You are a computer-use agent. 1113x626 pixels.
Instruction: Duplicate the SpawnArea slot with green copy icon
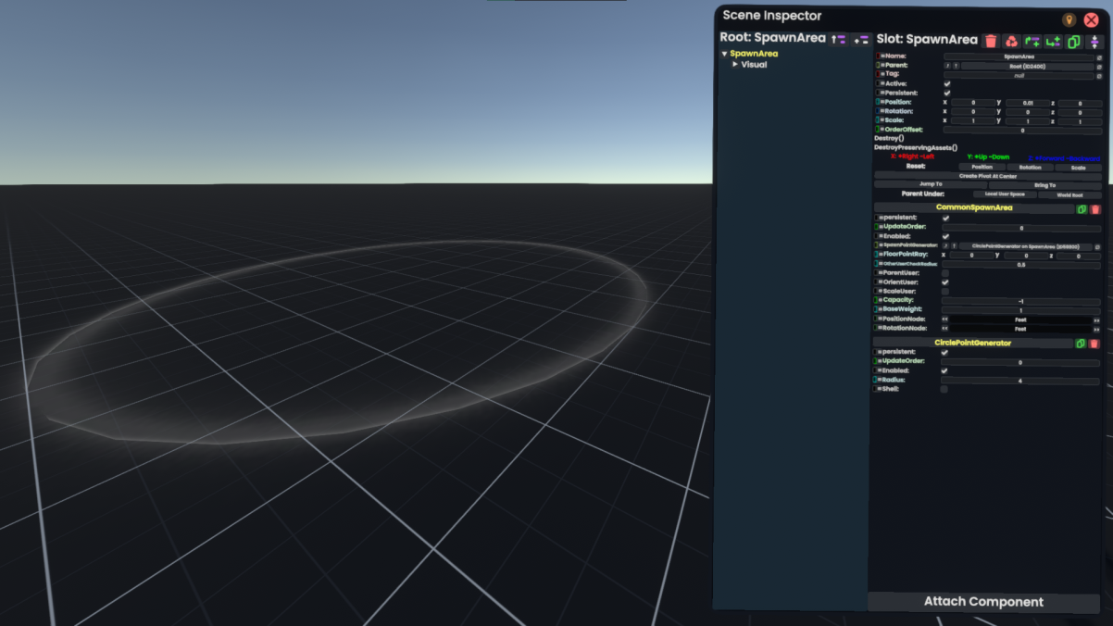pos(1074,41)
